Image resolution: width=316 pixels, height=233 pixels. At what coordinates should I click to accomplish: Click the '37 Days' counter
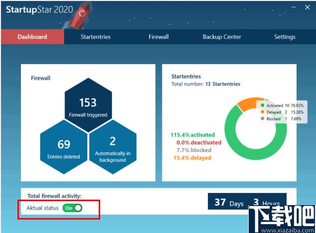tap(229, 202)
